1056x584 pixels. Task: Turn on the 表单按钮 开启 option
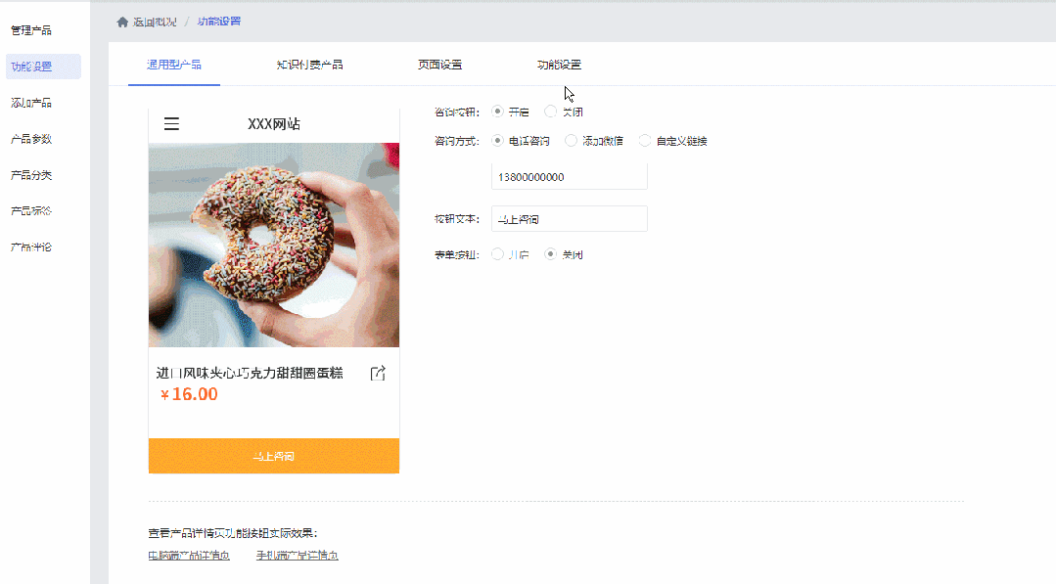[498, 254]
